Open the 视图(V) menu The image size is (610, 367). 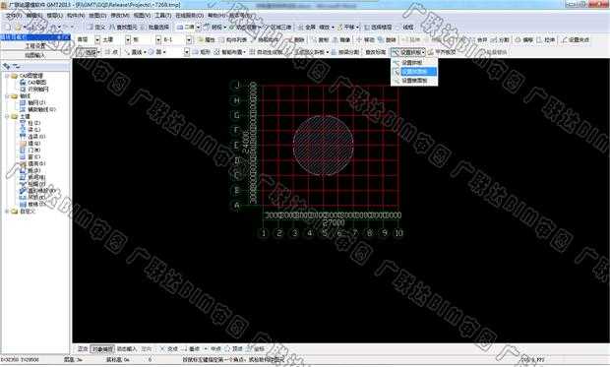click(x=142, y=16)
